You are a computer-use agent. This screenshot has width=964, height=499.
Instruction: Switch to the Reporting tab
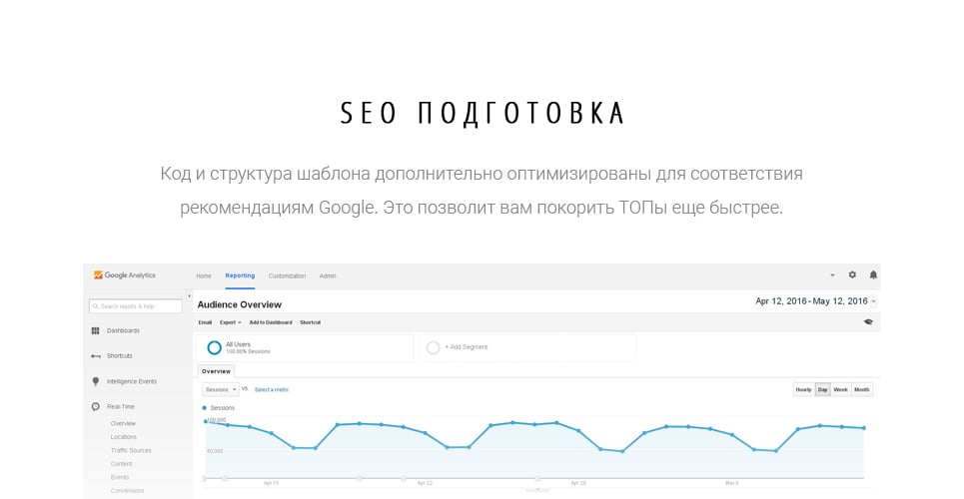tap(240, 275)
